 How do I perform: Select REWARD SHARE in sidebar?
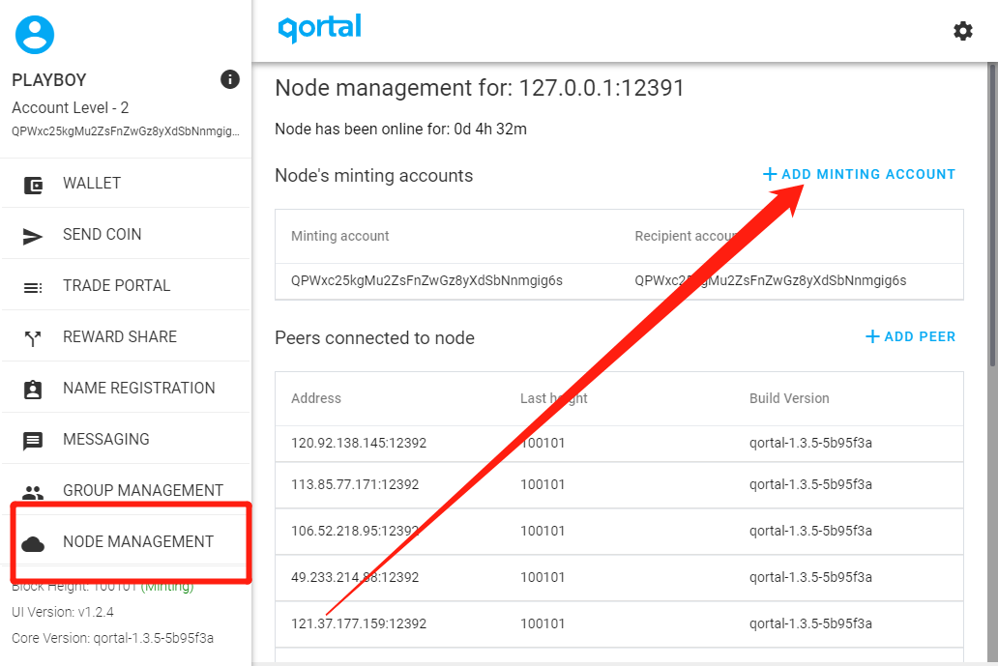126,336
